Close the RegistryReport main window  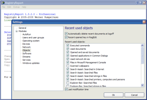click(x=144, y=3)
